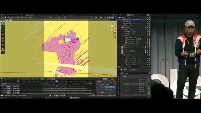Open the Render menu
Screen dimensions: 201x113
12,15
